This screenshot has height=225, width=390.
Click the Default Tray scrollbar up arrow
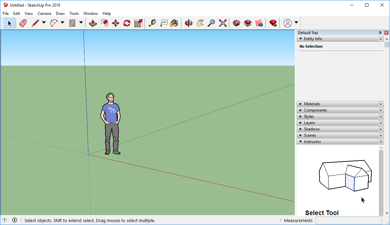[x=387, y=39]
